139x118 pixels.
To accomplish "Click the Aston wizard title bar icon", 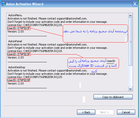I will [x=3, y=4].
